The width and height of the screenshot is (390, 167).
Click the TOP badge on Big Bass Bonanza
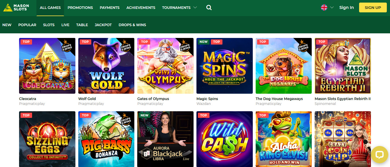tap(86, 115)
